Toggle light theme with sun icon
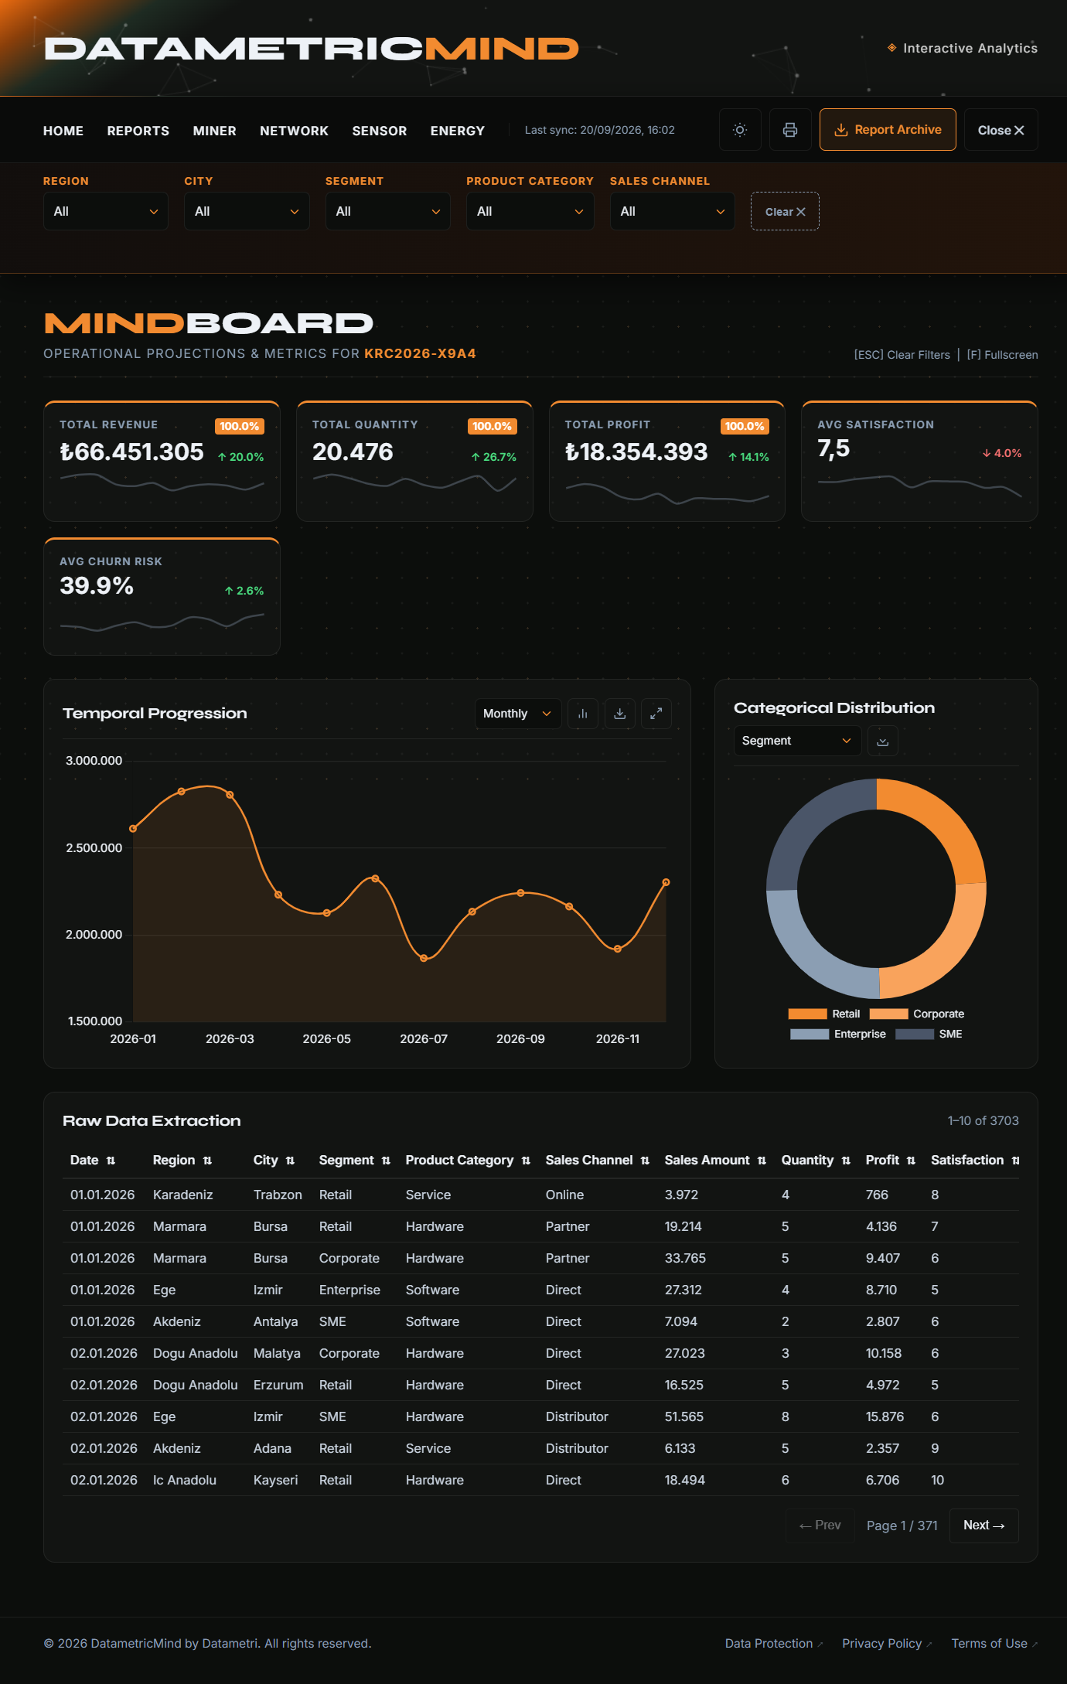This screenshot has width=1067, height=1684. point(740,130)
